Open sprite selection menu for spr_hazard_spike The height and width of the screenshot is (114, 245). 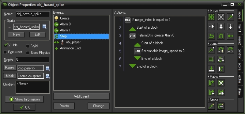click(44, 27)
